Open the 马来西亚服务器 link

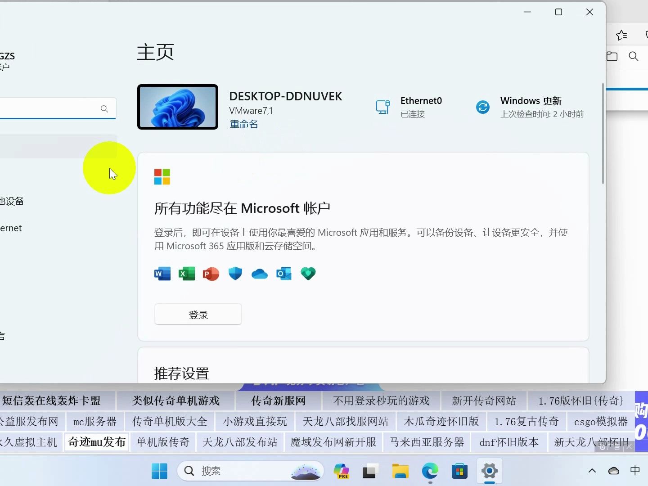(427, 442)
